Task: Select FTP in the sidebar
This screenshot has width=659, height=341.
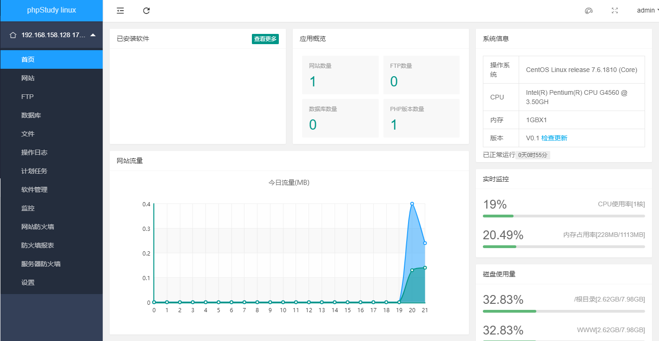Action: click(x=27, y=97)
